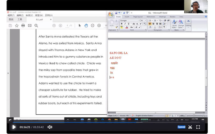Zoom in with Acrobat's plus icon

(x=99, y=25)
